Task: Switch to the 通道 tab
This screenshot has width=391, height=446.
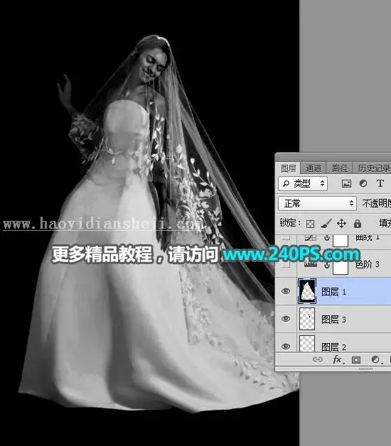Action: point(313,168)
